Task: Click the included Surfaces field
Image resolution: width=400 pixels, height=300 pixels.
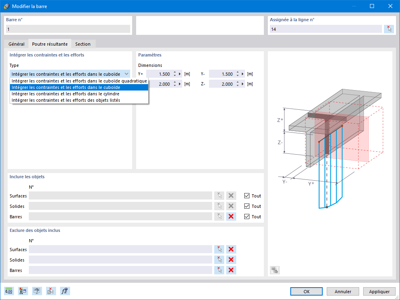Action: click(121, 196)
